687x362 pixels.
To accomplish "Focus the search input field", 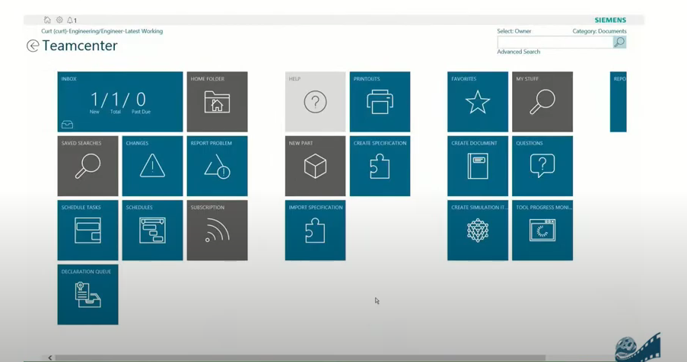I will click(x=555, y=42).
